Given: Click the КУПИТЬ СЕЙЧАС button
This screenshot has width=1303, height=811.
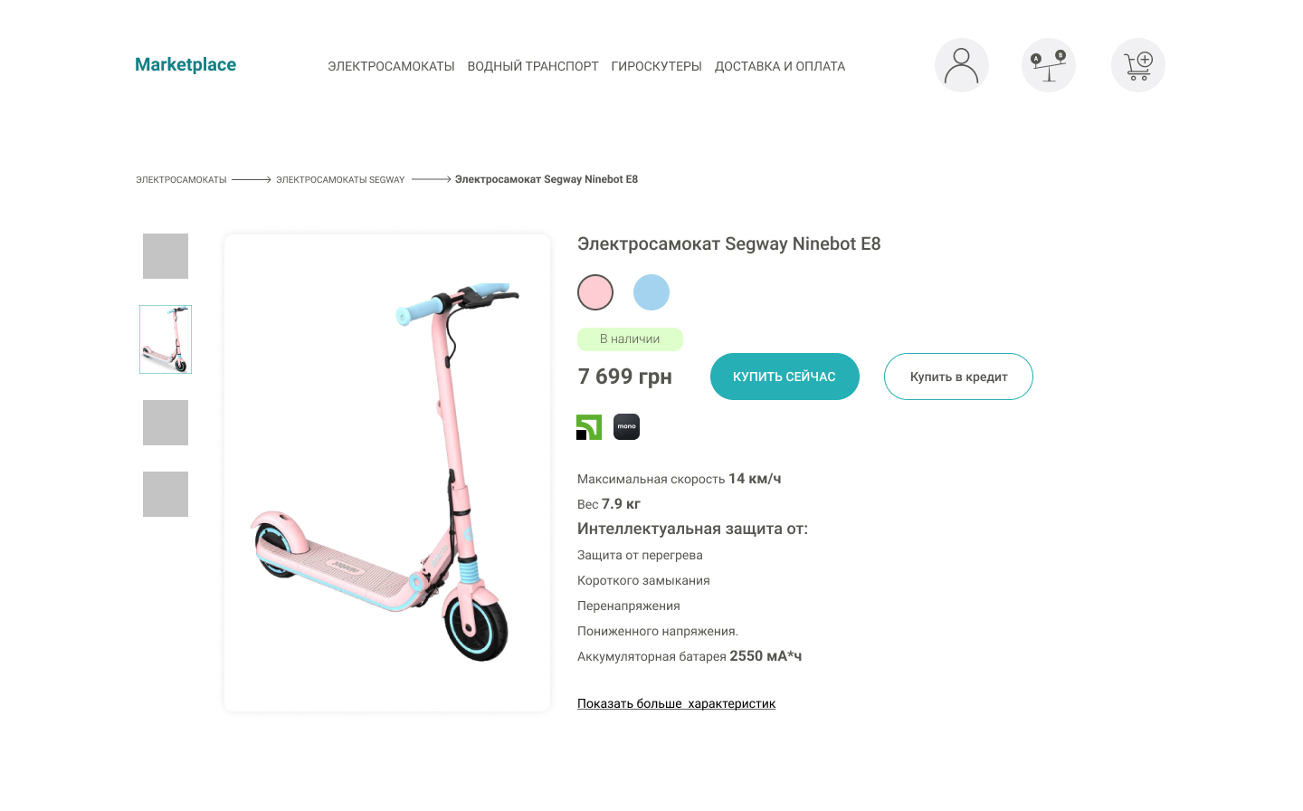Looking at the screenshot, I should point(785,377).
